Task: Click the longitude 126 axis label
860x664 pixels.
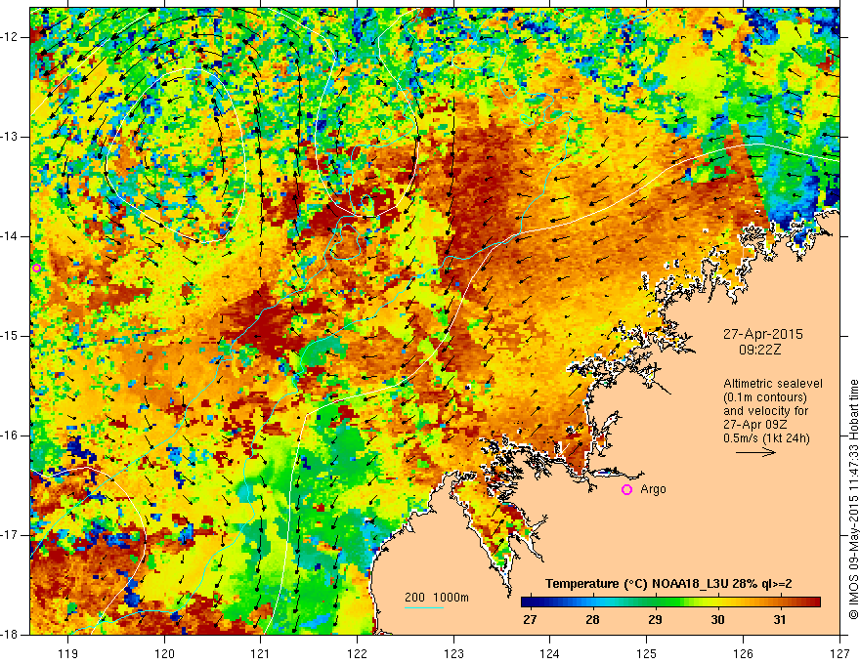Action: pyautogui.click(x=743, y=653)
